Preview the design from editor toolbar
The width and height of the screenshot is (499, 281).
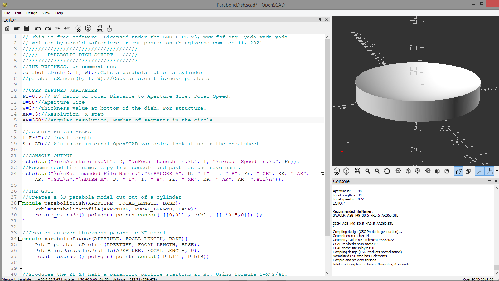click(79, 28)
